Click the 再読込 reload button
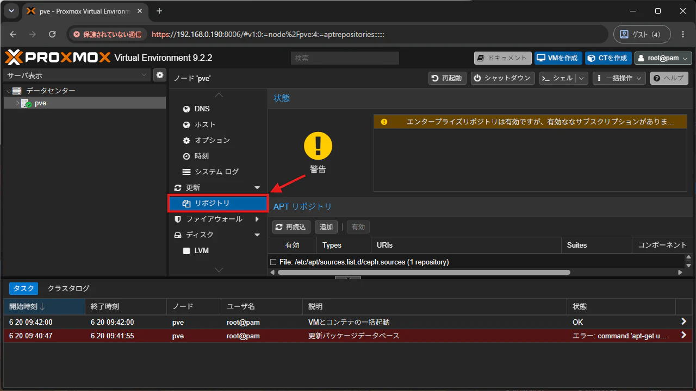 291,227
